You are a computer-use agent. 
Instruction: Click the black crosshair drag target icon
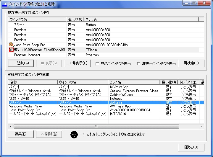[74, 135]
